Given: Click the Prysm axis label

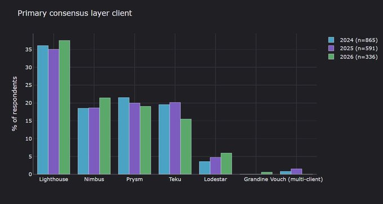Looking at the screenshot, I should point(135,180).
